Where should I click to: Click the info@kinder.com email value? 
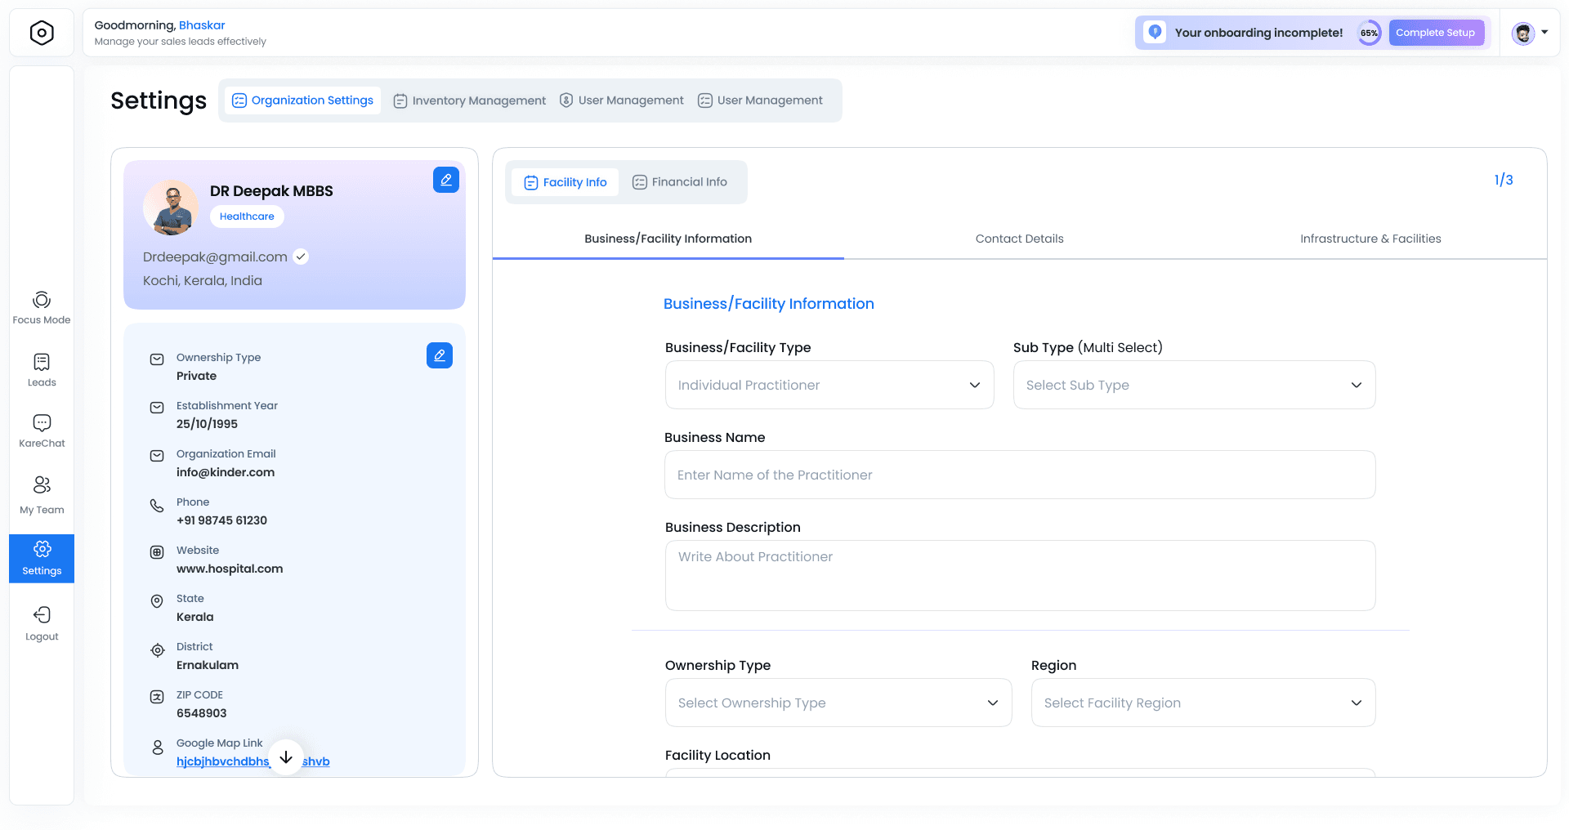pos(226,472)
